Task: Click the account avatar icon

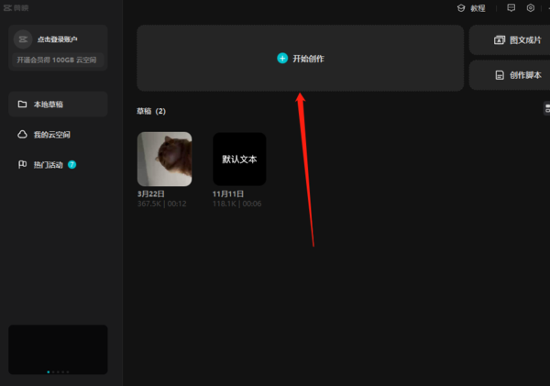Action: click(x=23, y=39)
